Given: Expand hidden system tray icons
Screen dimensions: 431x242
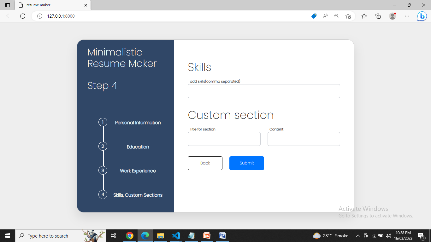Looking at the screenshot, I should [358, 235].
